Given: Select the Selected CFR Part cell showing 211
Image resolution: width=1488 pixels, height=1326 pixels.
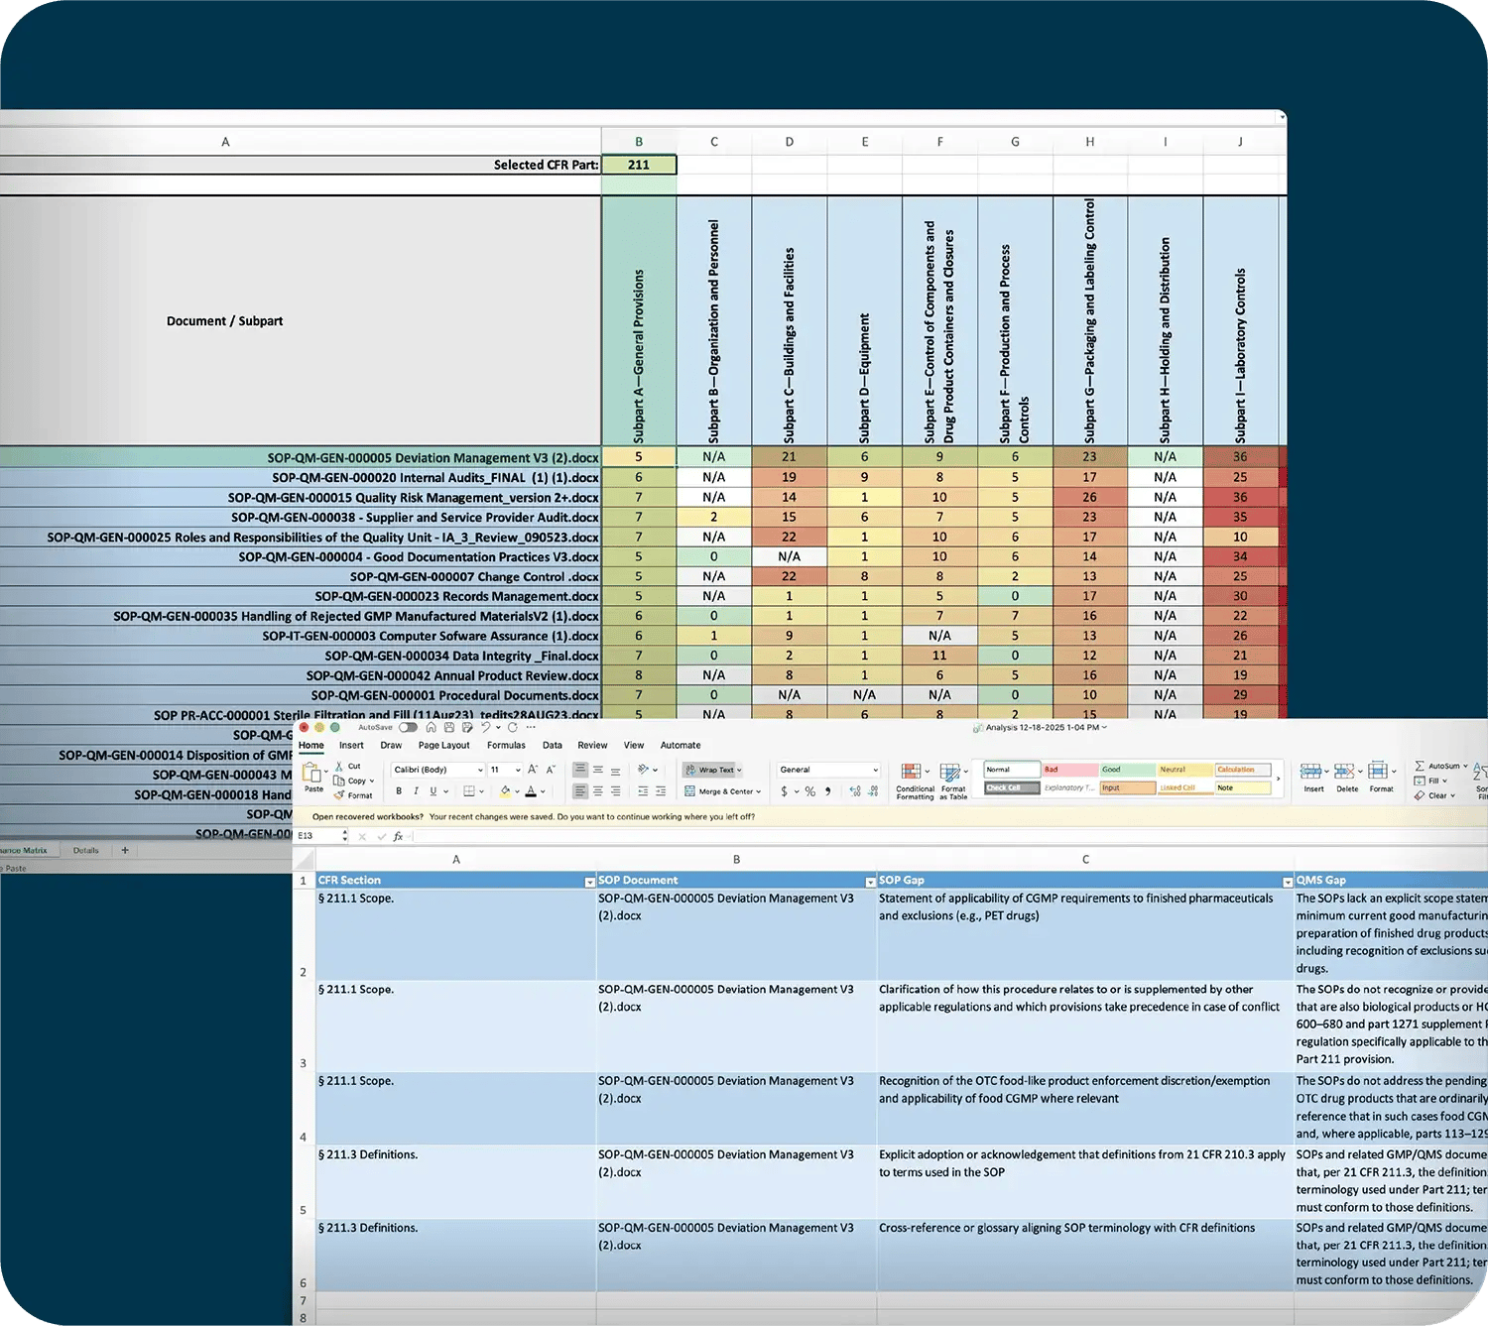Looking at the screenshot, I should (x=639, y=165).
